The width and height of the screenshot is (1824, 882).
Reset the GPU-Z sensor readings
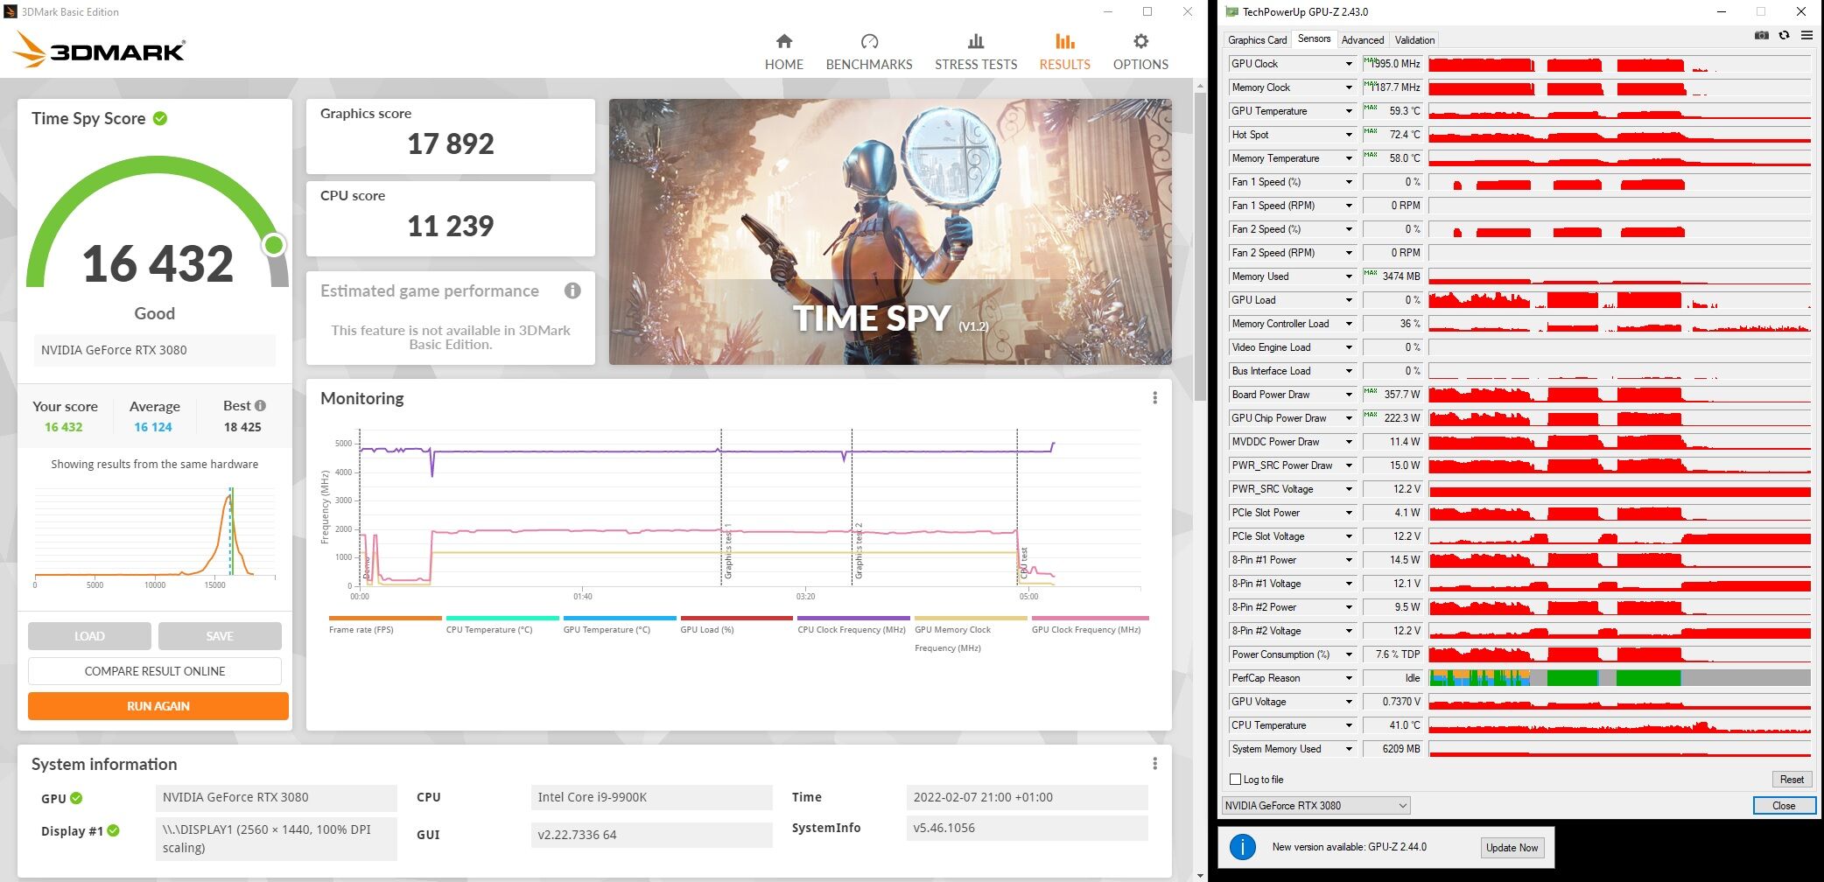(1792, 780)
